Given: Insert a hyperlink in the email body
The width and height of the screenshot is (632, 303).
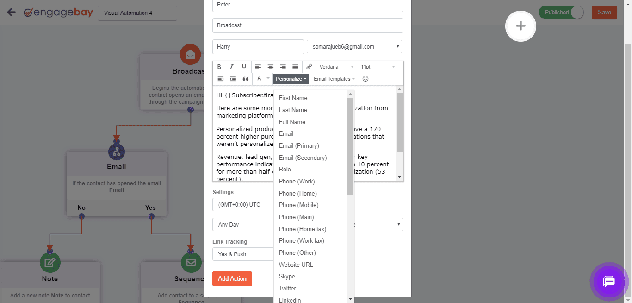Looking at the screenshot, I should (x=309, y=66).
